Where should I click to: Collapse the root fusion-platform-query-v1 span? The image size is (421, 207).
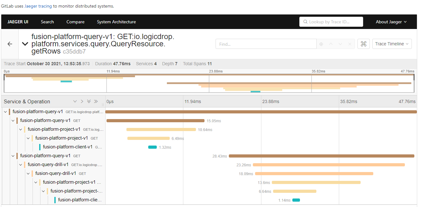pyautogui.click(x=5, y=112)
